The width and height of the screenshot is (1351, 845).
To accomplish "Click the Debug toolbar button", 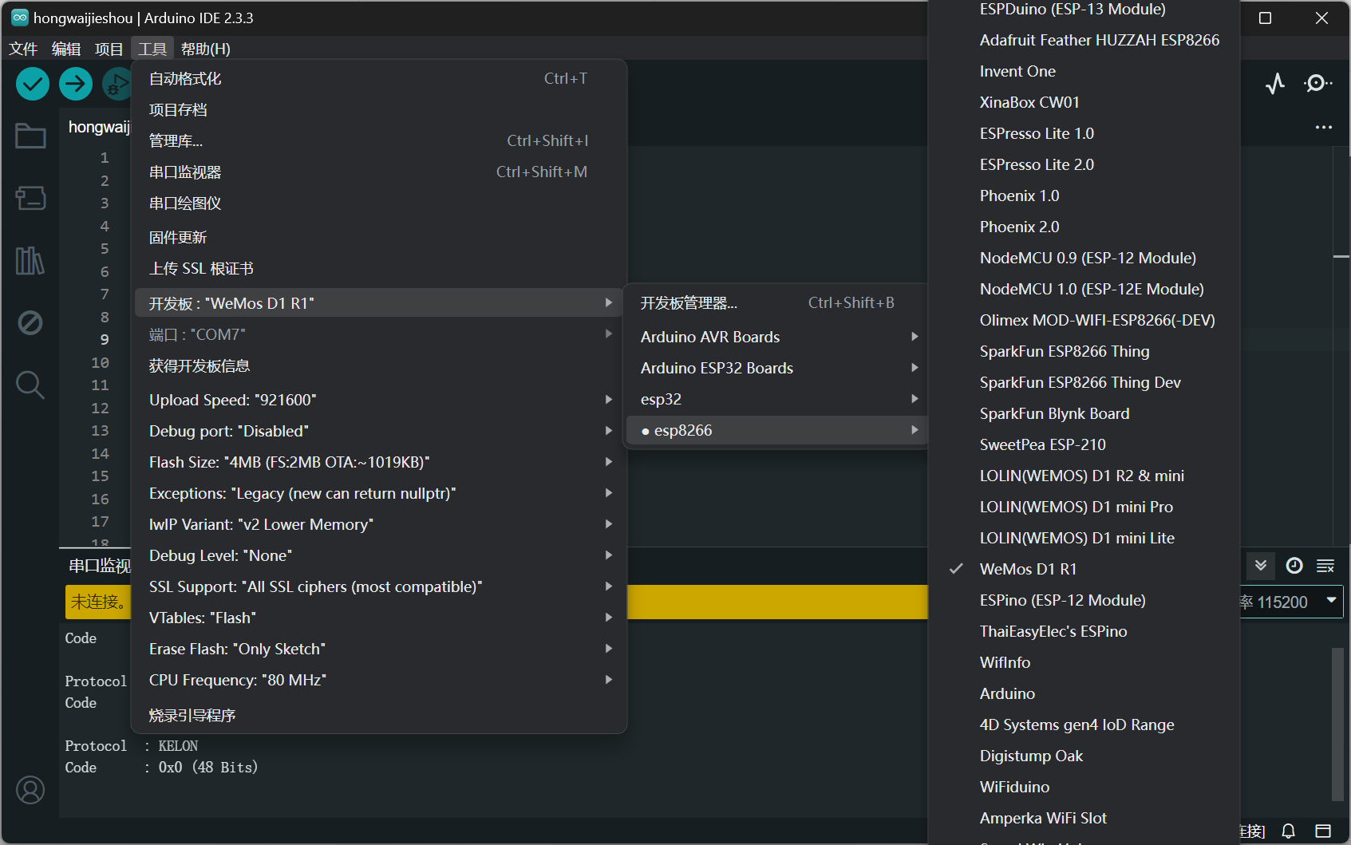I will 117,84.
